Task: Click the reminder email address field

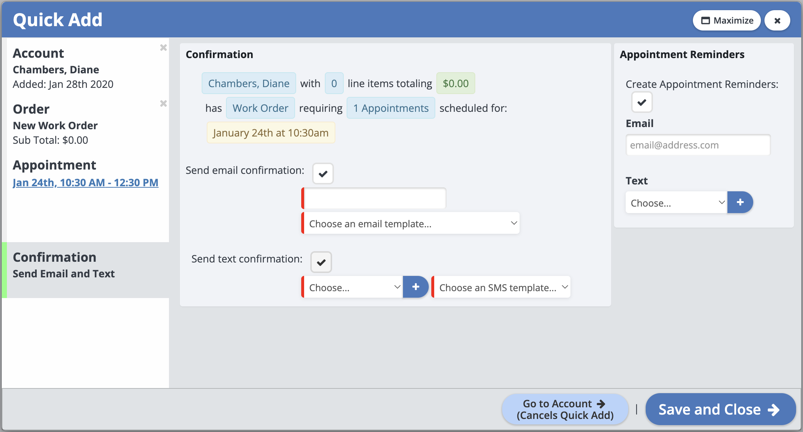Action: 698,145
